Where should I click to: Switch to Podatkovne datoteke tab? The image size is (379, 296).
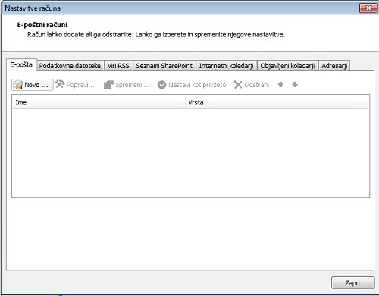70,66
